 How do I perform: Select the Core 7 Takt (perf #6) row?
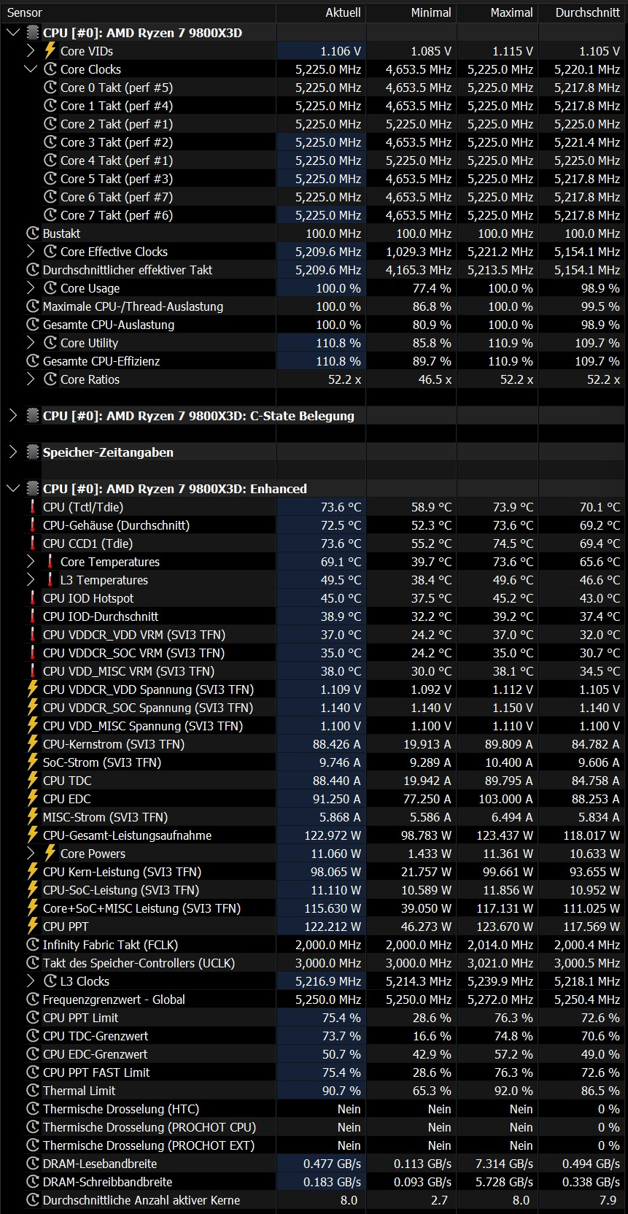click(x=314, y=215)
